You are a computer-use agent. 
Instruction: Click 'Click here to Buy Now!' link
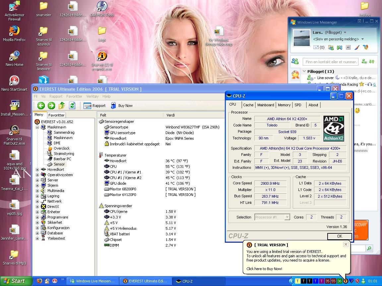(x=264, y=269)
